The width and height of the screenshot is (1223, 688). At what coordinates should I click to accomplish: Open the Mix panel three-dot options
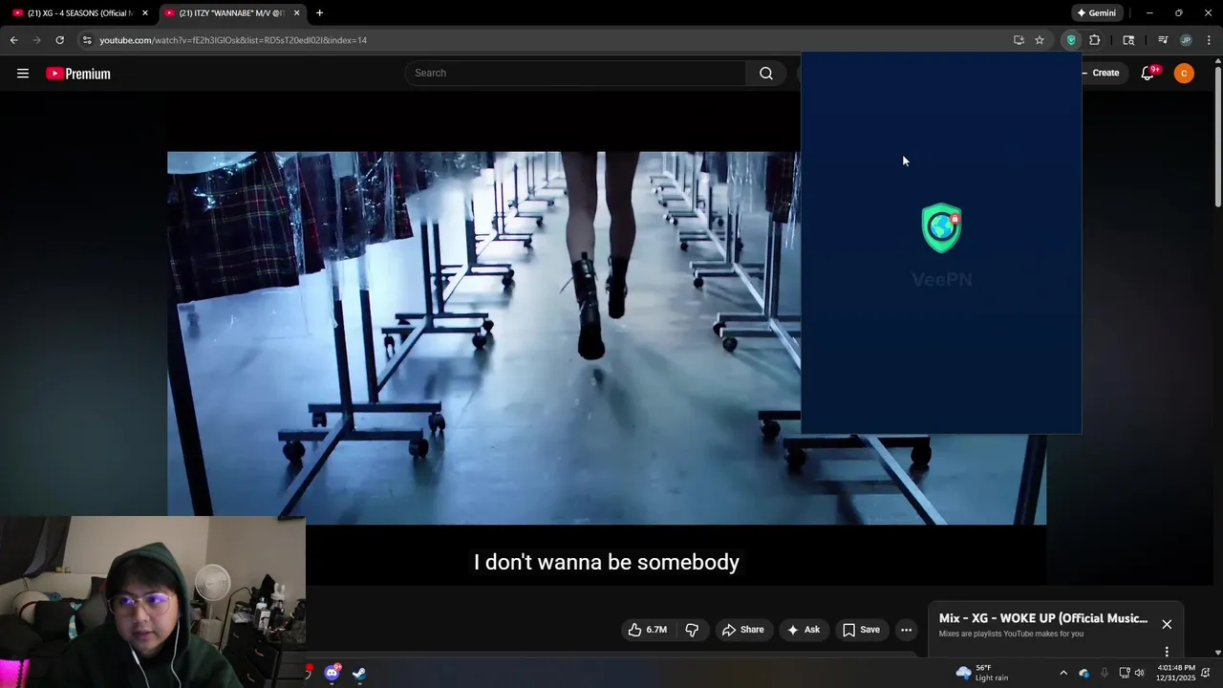tap(1167, 652)
